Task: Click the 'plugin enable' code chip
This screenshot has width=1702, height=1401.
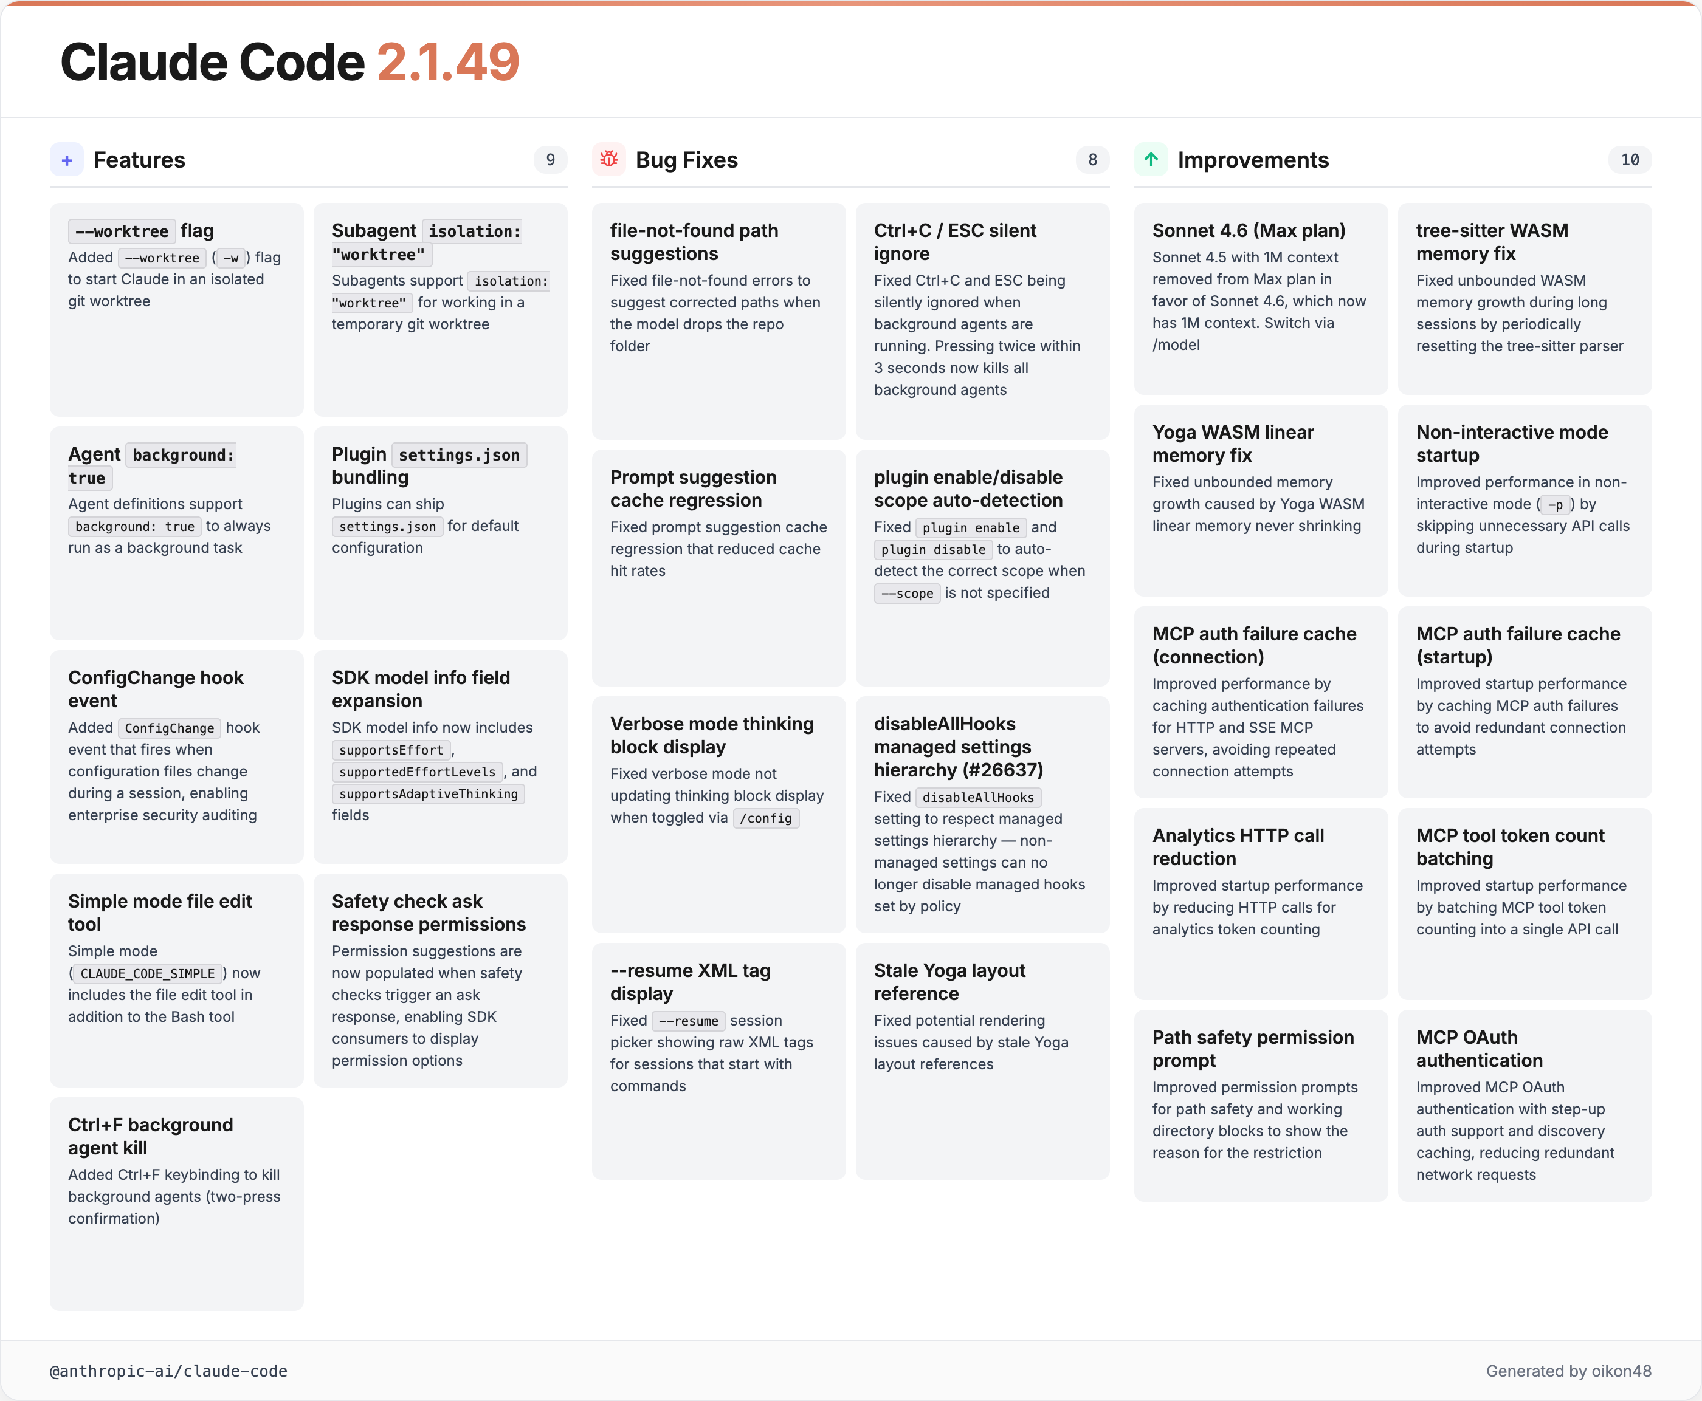Action: click(971, 528)
